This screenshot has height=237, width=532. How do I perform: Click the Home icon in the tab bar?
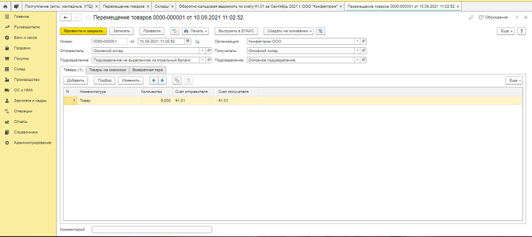coord(6,5)
